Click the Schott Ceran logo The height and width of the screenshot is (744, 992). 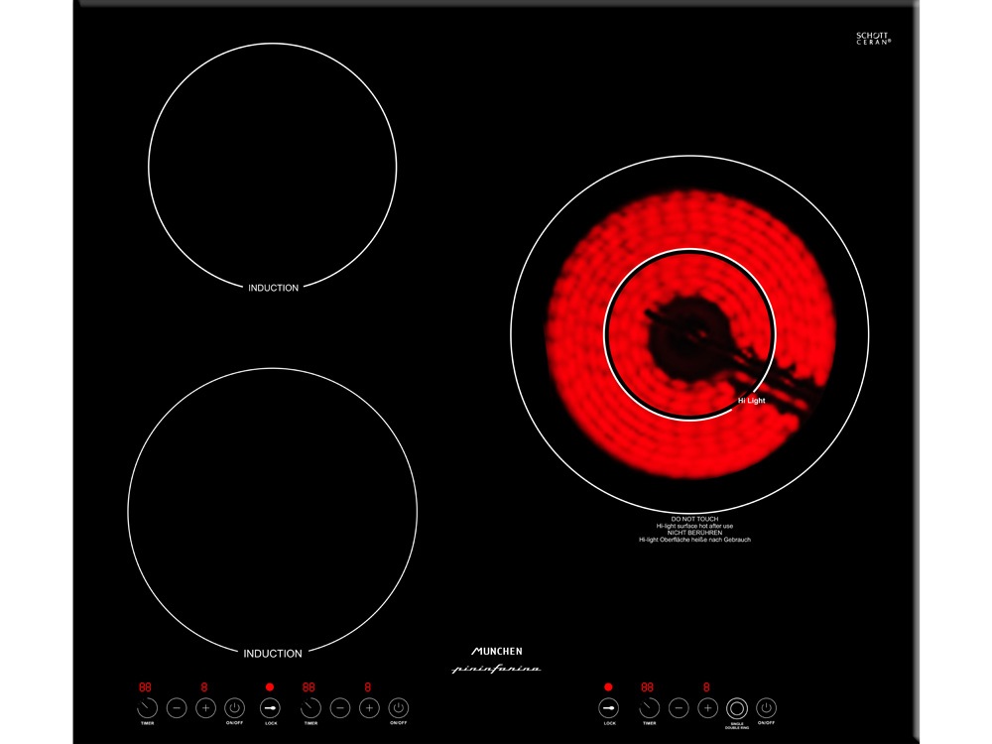(873, 38)
